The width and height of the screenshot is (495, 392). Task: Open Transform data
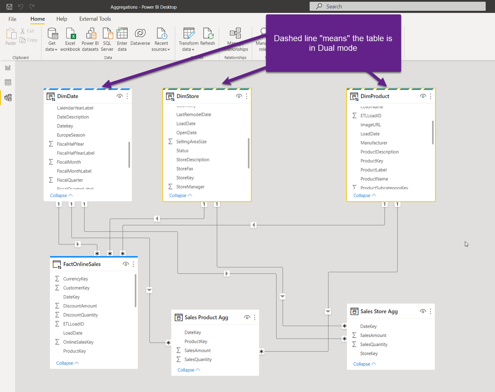point(188,39)
